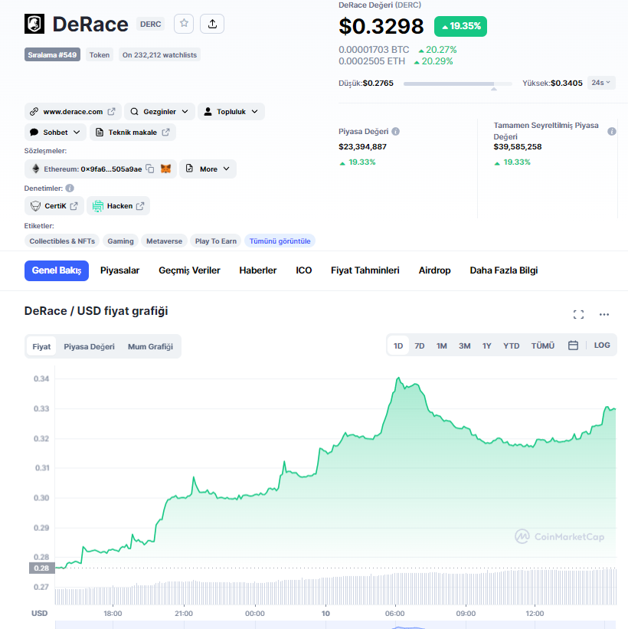Open the CertiK audit link

click(x=54, y=206)
